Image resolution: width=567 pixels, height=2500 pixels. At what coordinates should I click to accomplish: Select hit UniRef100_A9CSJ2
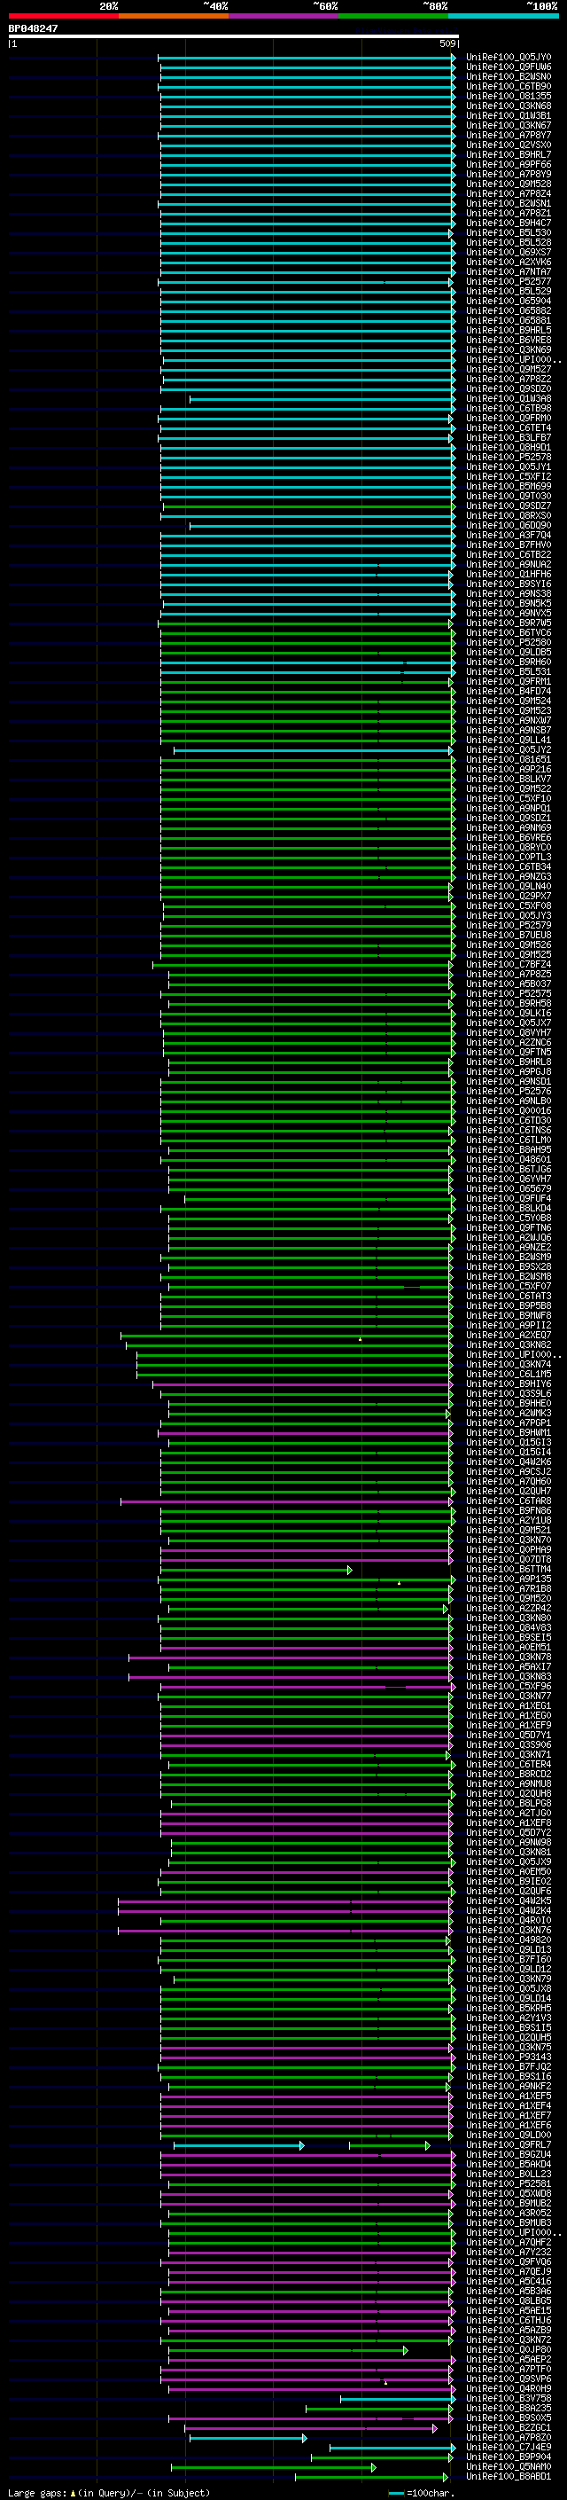[x=509, y=1471]
